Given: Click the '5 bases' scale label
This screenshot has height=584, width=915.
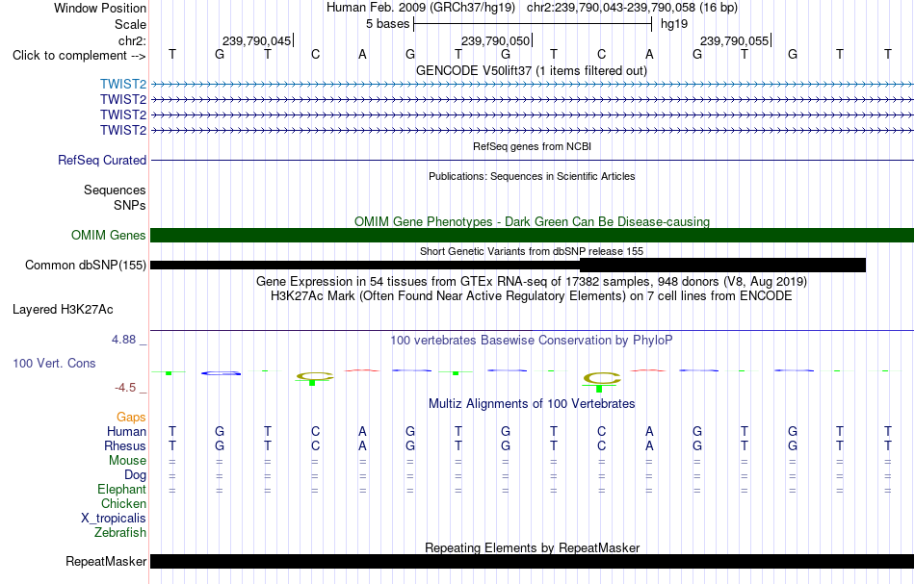Looking at the screenshot, I should coord(387,24).
